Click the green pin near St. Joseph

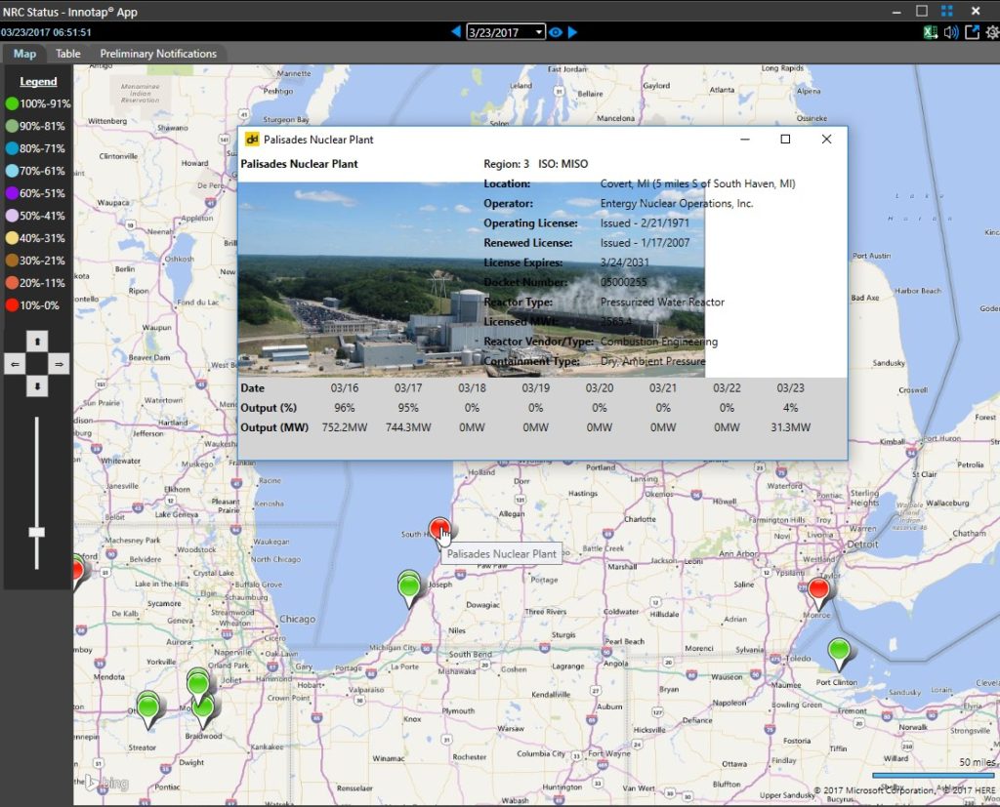pyautogui.click(x=409, y=585)
